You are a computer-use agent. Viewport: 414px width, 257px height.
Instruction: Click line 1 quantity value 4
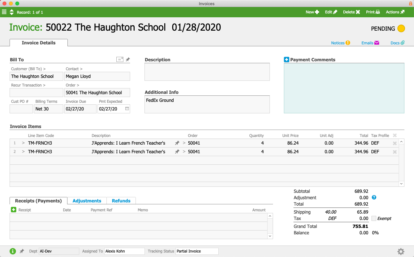(262, 143)
